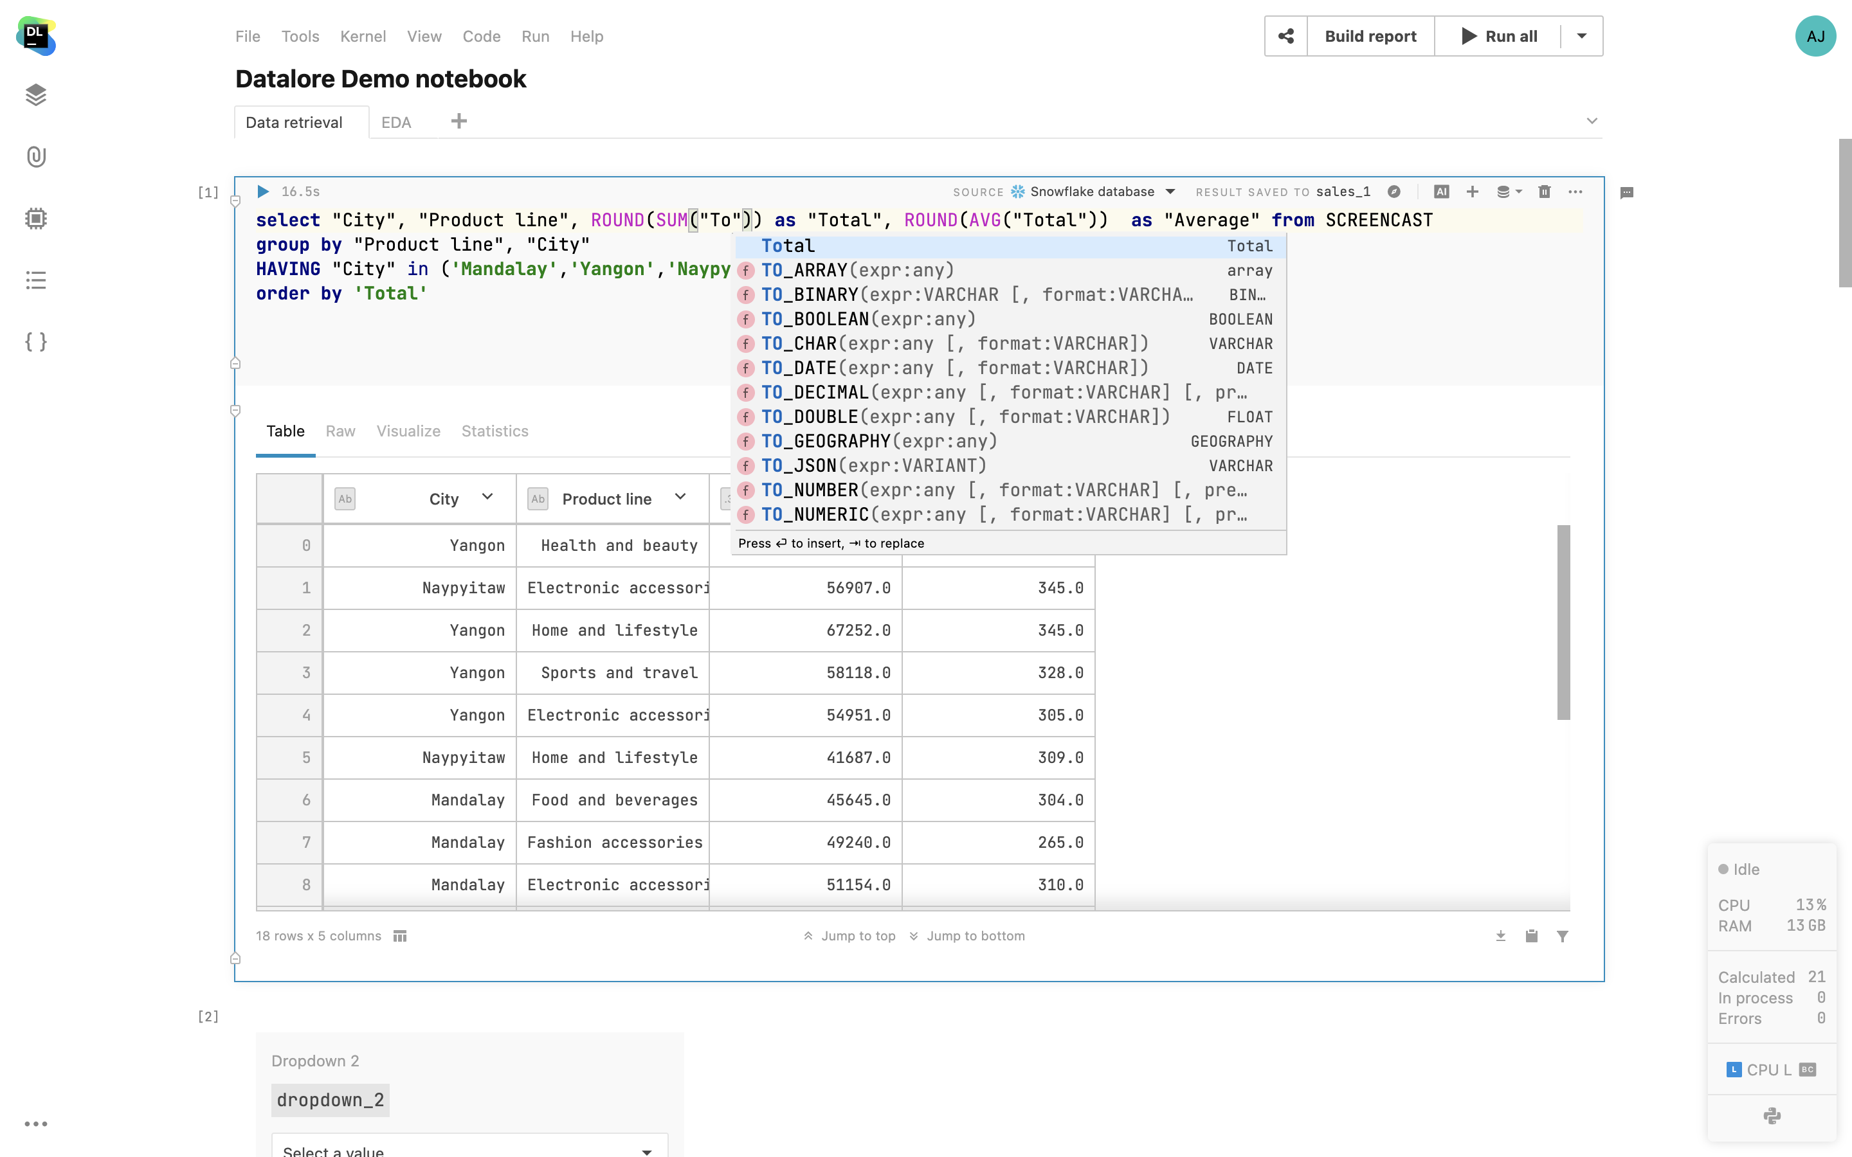
Task: Select TO_DATE autocomplete suggestion
Action: (x=954, y=368)
